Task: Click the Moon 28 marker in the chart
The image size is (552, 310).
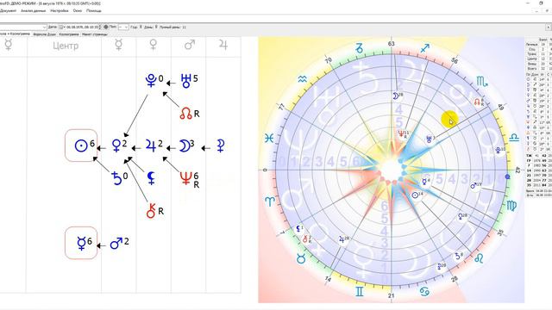Action: click(398, 96)
